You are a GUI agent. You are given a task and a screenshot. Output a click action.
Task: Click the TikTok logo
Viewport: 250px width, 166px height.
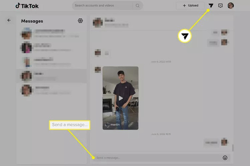(x=27, y=6)
